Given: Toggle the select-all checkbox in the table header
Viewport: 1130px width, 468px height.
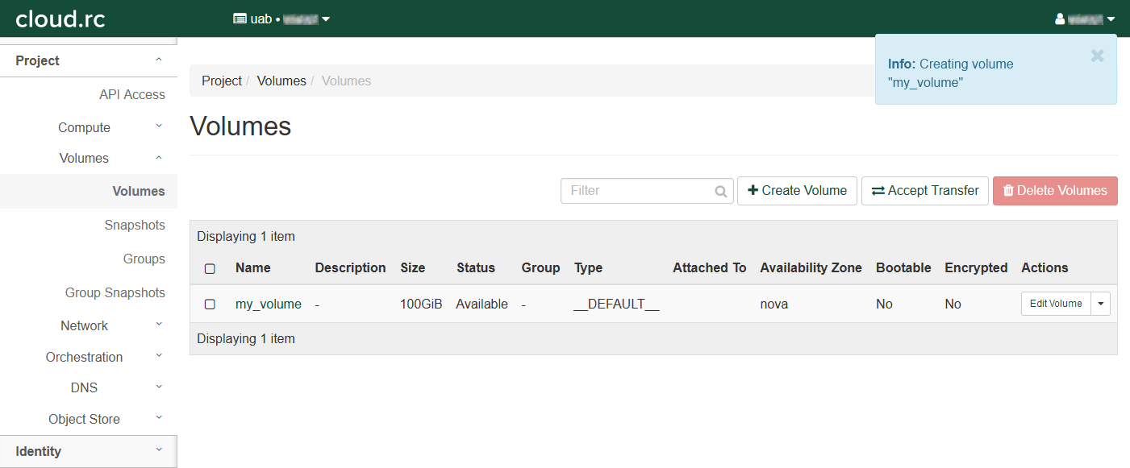Looking at the screenshot, I should pos(210,268).
